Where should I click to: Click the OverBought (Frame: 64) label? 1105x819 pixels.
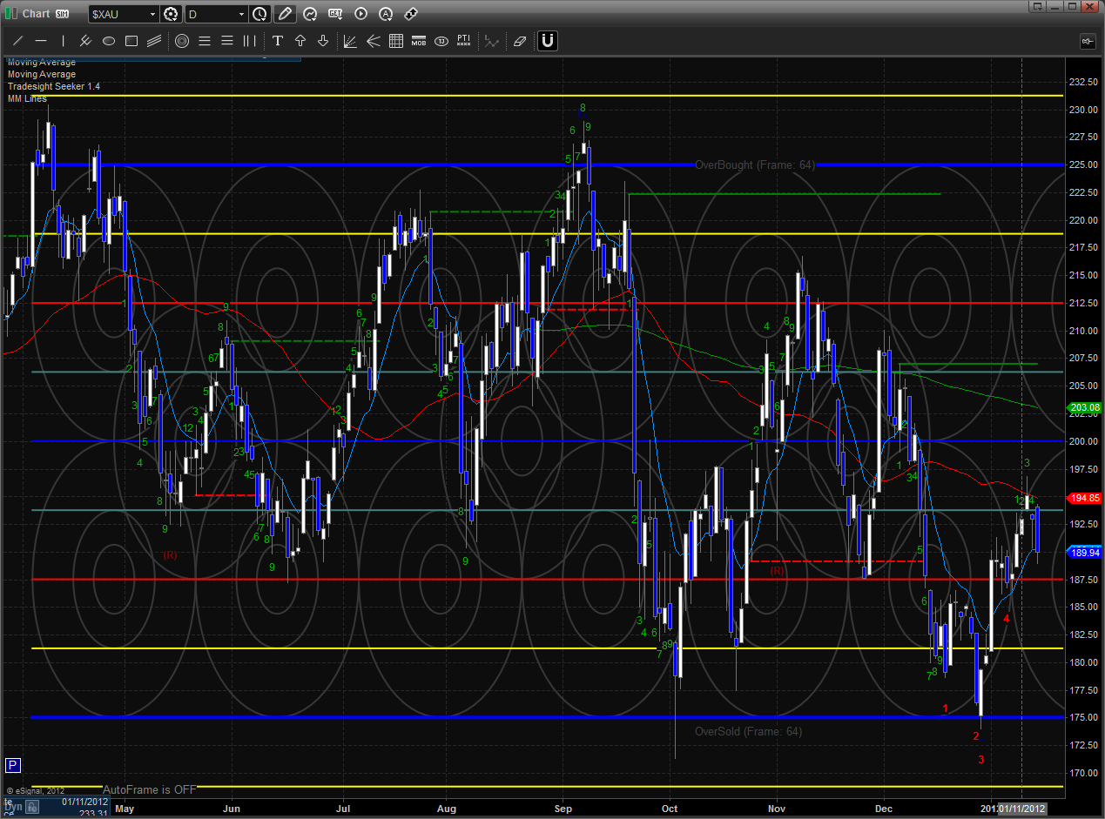coord(755,164)
